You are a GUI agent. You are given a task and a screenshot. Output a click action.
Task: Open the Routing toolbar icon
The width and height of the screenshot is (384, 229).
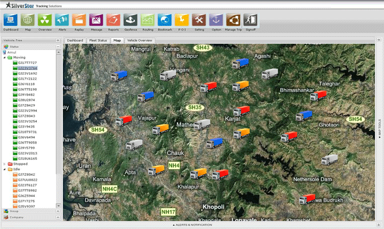point(148,20)
